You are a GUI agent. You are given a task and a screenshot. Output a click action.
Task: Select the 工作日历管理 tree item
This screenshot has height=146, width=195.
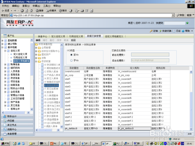click(17, 99)
